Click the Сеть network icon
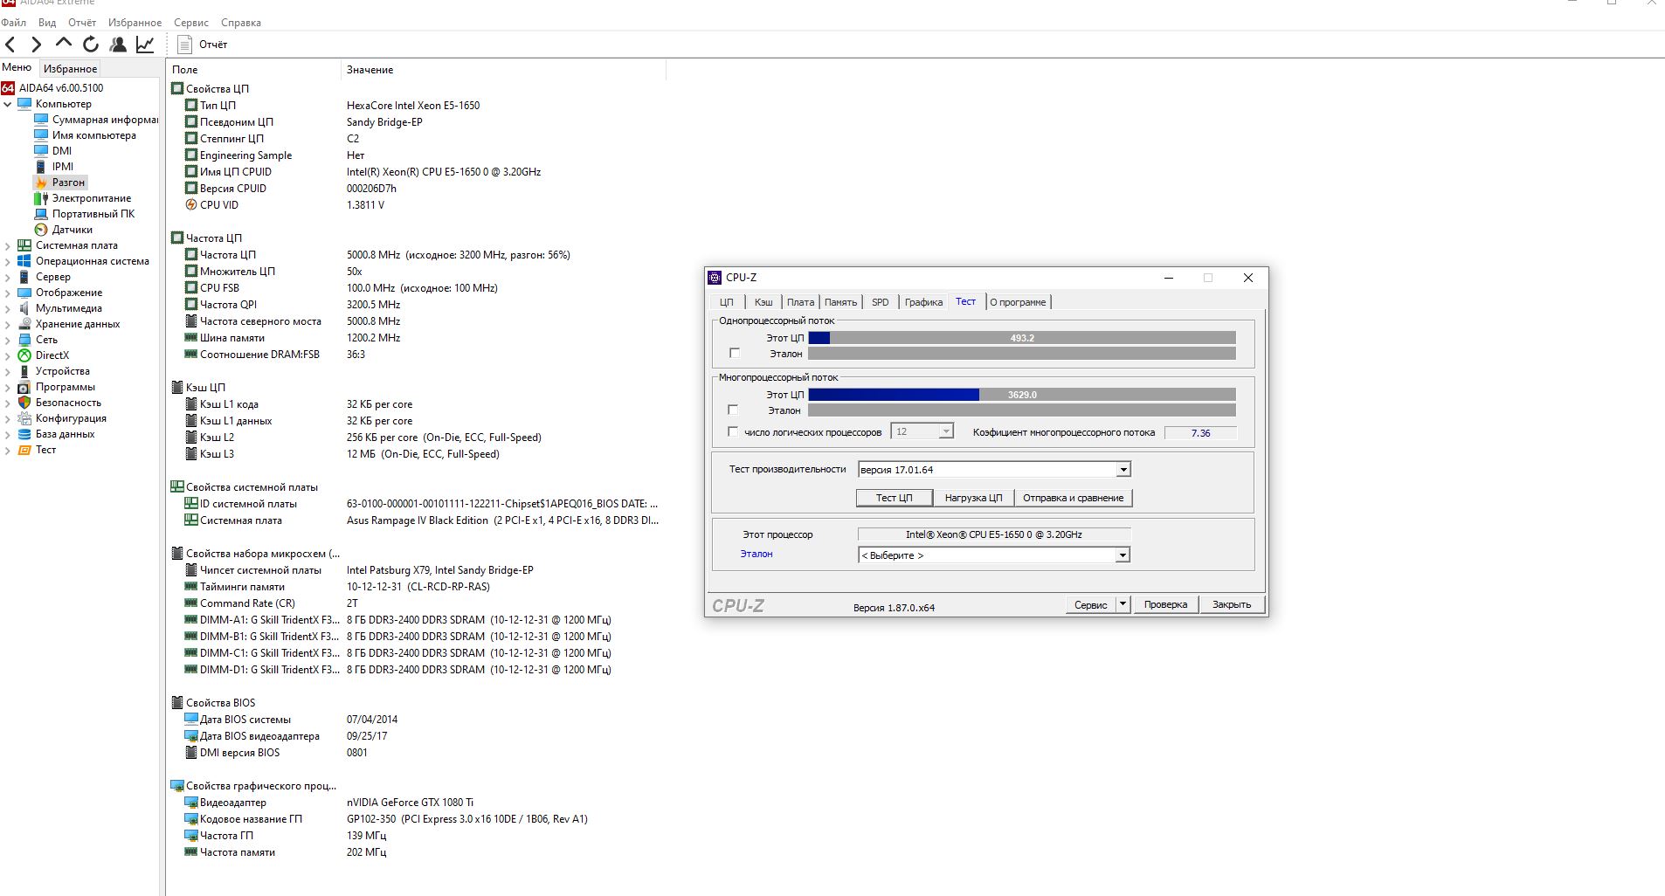 point(24,340)
